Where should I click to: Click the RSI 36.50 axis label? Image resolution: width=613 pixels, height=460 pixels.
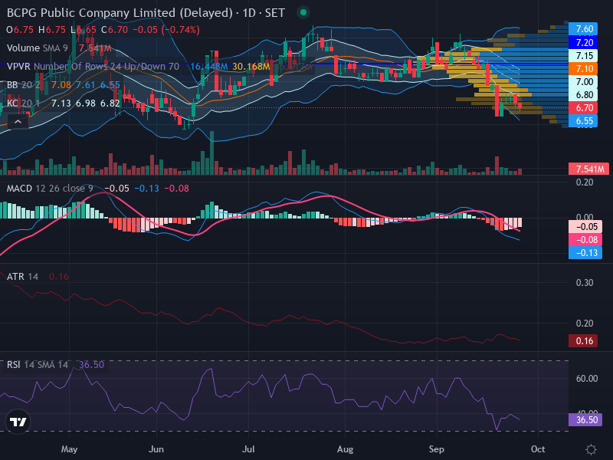tap(585, 419)
